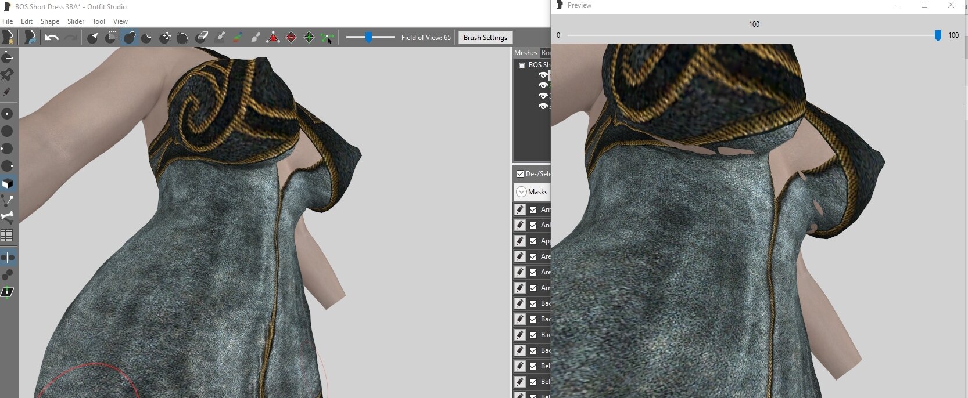Click the Load Project toolbar icon
Screen dimensions: 968x398
pos(30,37)
